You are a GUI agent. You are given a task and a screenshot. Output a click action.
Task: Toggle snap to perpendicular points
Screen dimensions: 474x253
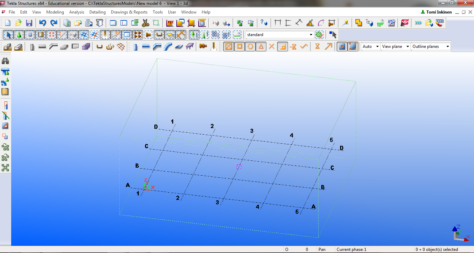[x=282, y=47]
